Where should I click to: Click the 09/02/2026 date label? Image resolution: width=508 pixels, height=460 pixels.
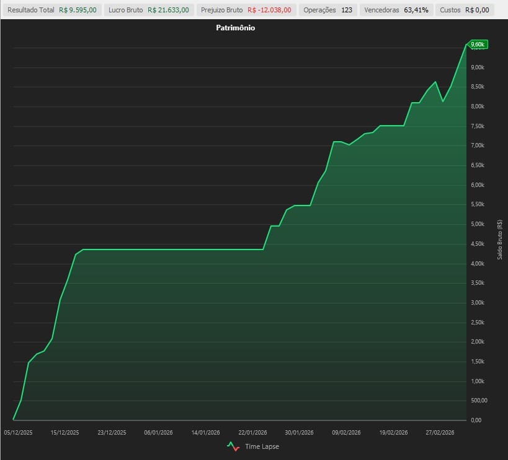coord(346,433)
